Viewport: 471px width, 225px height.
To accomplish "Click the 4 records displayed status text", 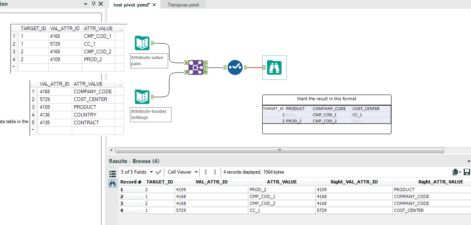I will 254,172.
